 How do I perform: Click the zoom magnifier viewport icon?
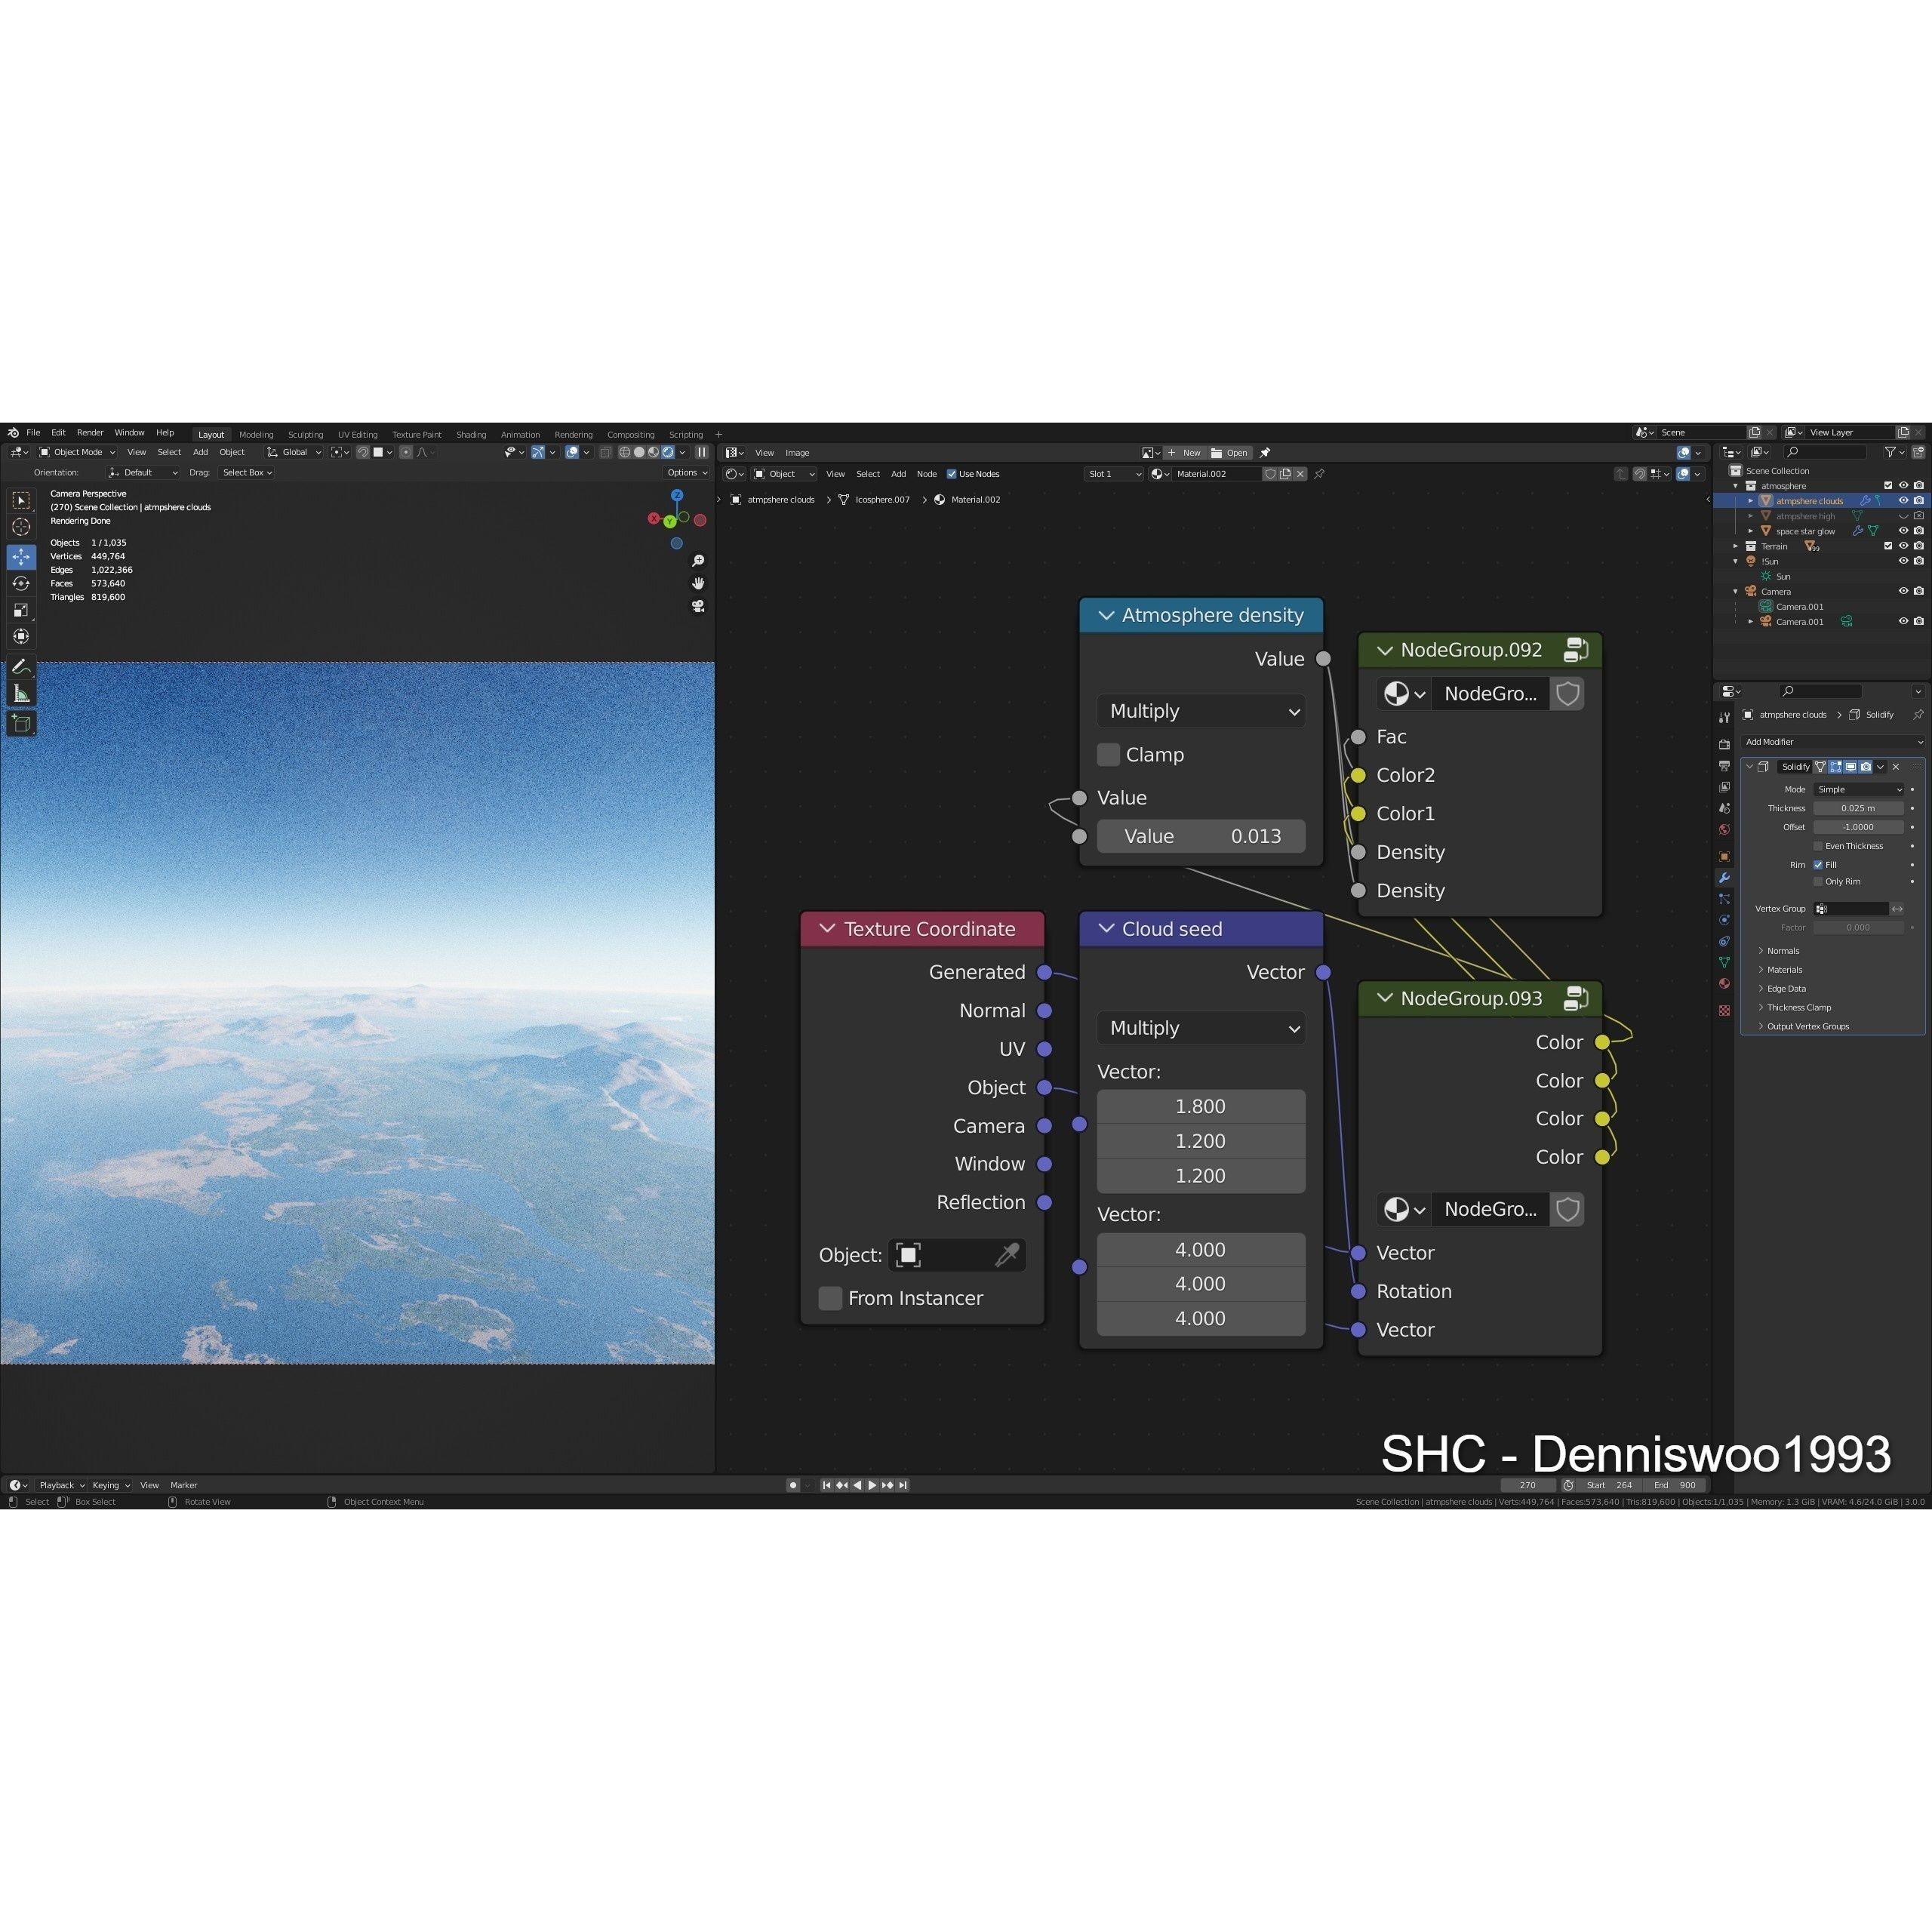pyautogui.click(x=698, y=561)
